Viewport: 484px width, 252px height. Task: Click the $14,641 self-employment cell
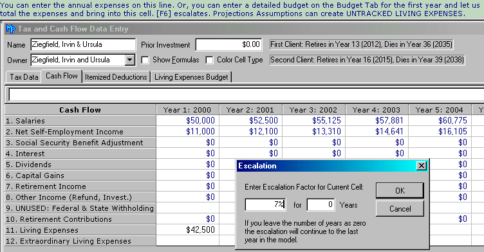pyautogui.click(x=377, y=132)
